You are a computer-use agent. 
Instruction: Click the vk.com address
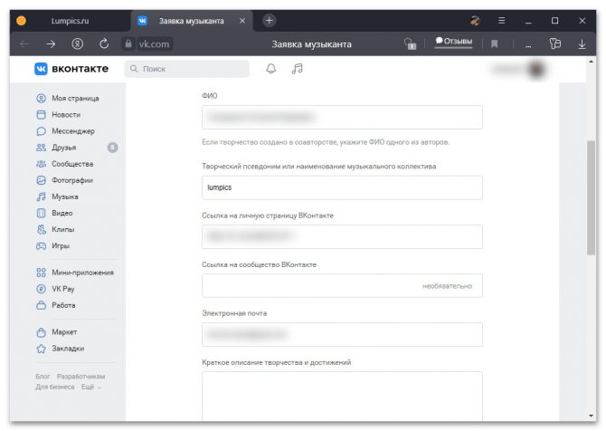point(154,44)
